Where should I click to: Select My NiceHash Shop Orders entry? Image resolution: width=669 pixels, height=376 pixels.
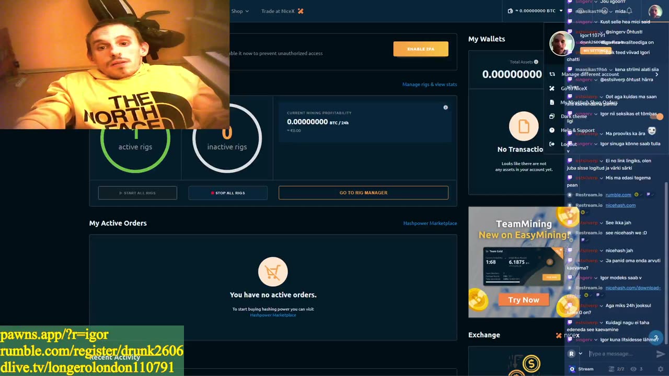coord(589,102)
